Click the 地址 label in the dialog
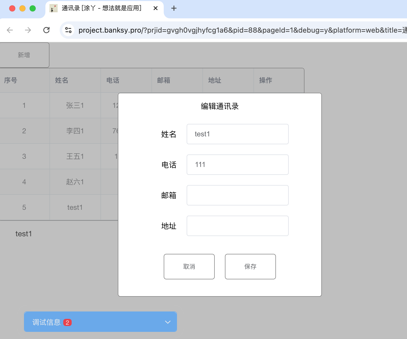 (x=169, y=226)
